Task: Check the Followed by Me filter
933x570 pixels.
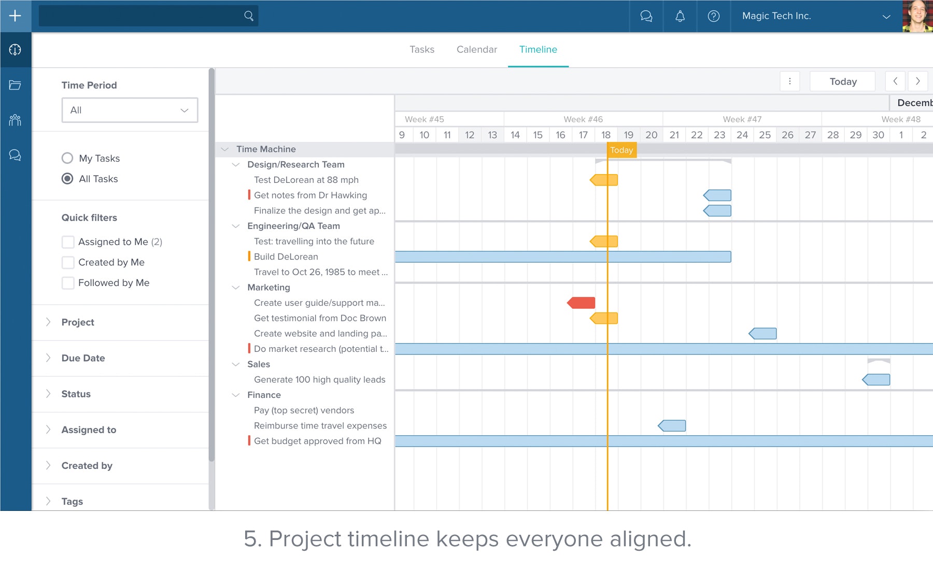Action: 68,283
